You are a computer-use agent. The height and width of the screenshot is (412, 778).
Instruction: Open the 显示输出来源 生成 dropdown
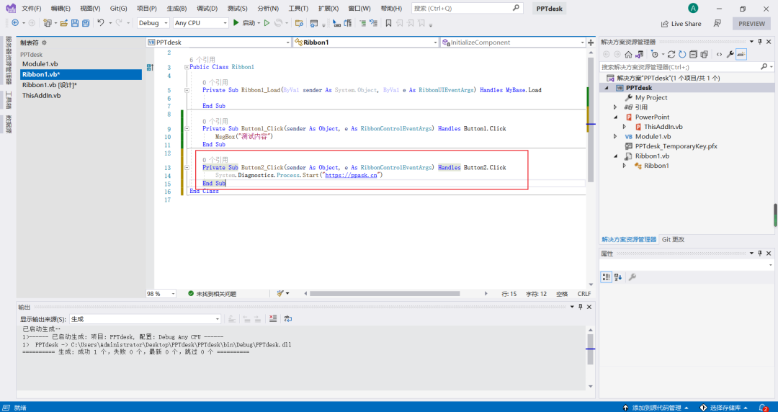point(145,318)
